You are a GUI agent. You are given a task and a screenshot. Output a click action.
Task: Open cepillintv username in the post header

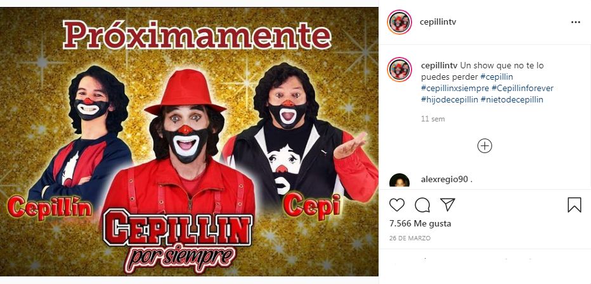click(x=438, y=22)
